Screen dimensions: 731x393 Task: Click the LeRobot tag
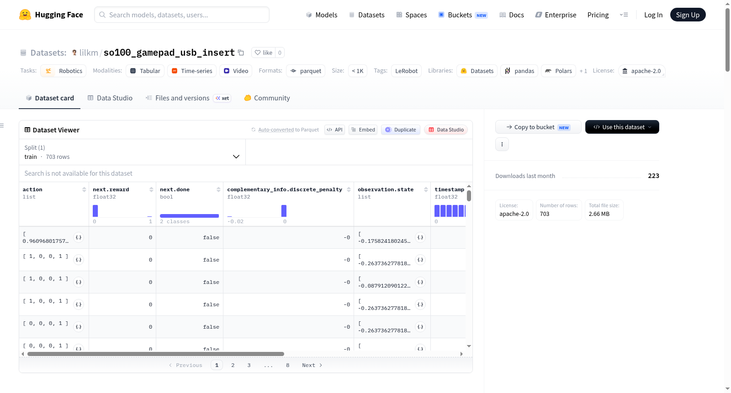click(x=406, y=71)
